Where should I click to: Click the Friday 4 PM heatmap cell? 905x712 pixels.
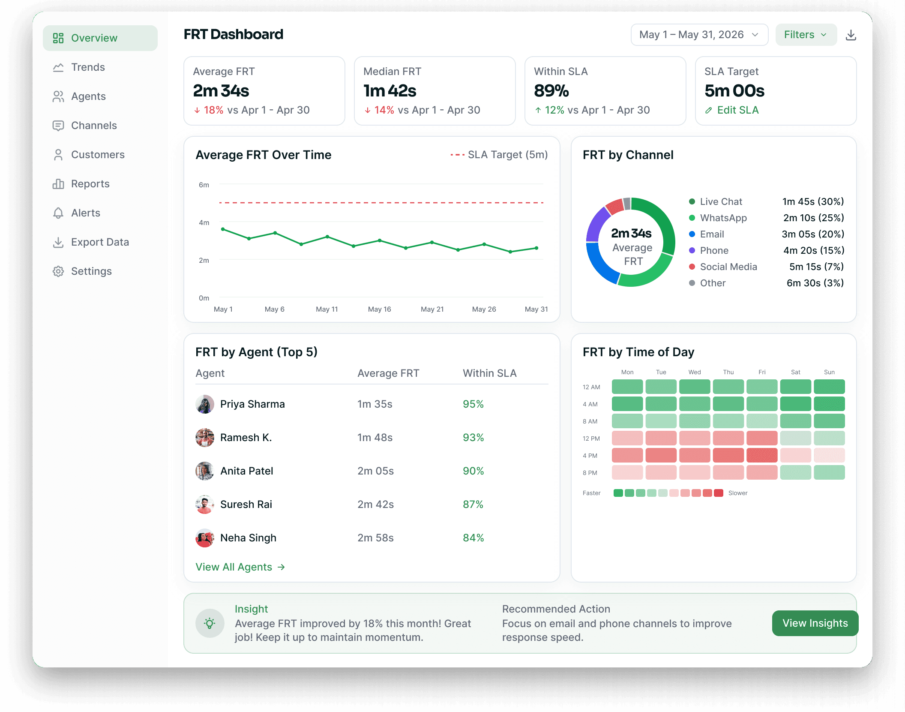pyautogui.click(x=762, y=455)
